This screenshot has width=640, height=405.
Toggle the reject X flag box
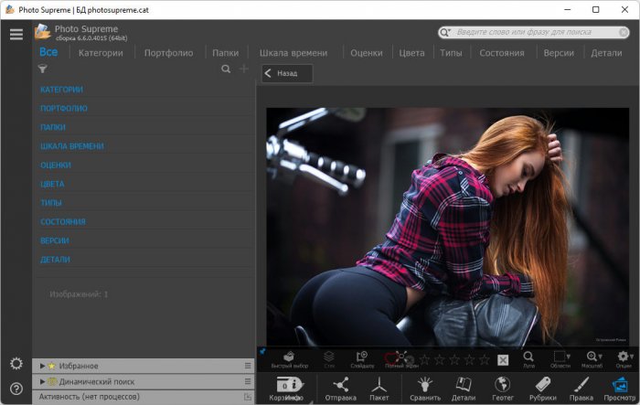[x=503, y=359]
